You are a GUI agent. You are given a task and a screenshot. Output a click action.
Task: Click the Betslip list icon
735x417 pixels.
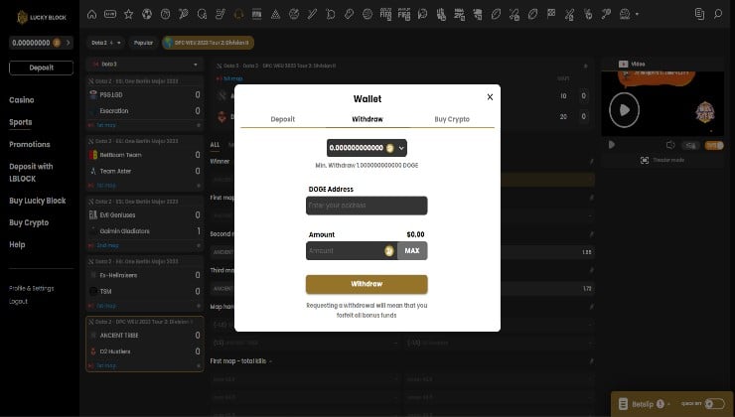tap(623, 403)
